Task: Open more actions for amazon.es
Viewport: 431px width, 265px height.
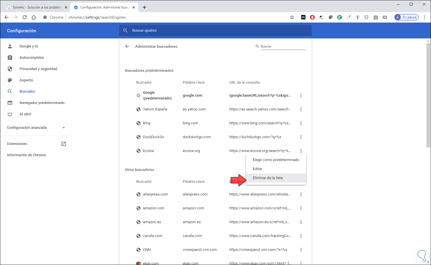Action: 301,222
